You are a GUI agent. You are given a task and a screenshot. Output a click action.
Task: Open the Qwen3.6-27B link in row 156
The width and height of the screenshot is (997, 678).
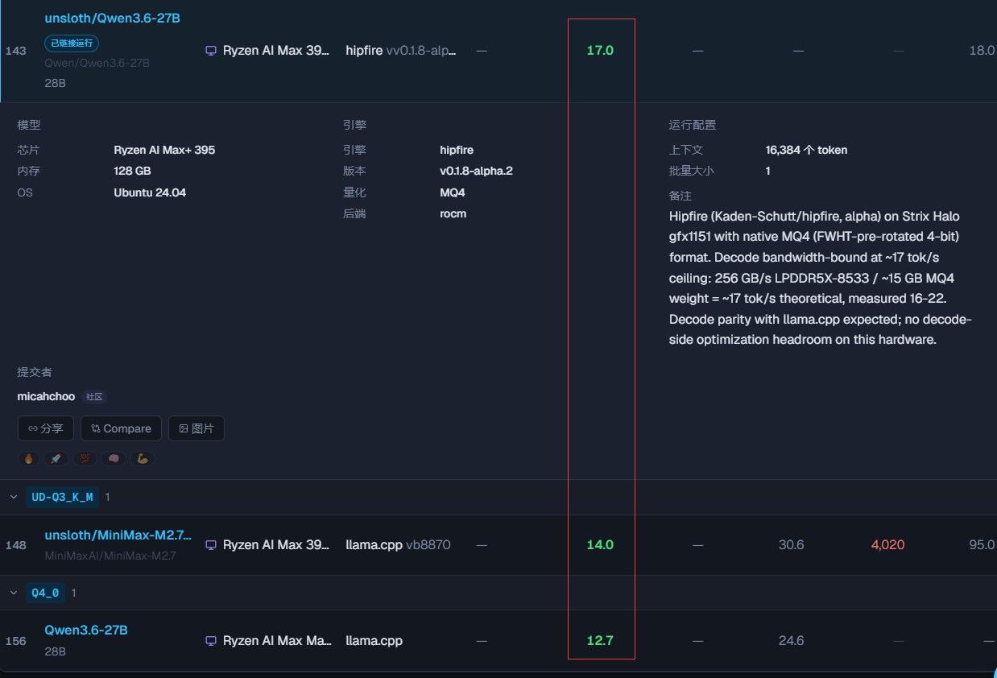click(86, 630)
